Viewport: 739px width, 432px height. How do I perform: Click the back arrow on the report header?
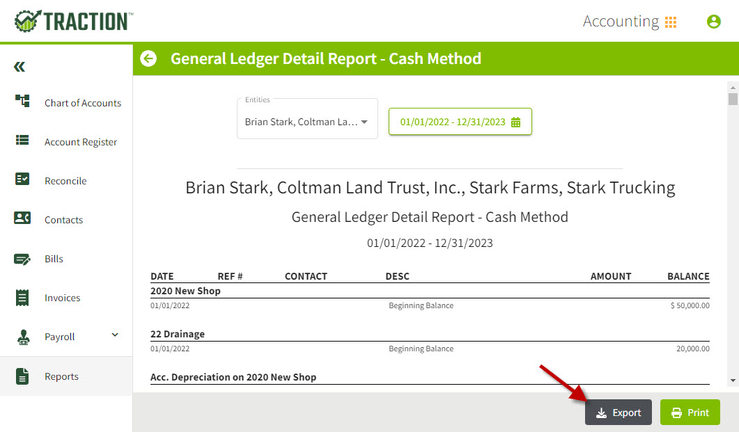click(x=148, y=58)
